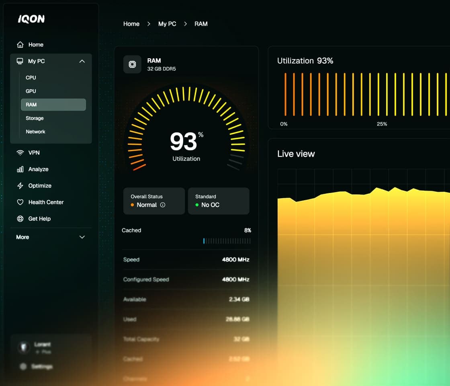Click the Analyze bar chart icon
The height and width of the screenshot is (386, 450).
pos(20,169)
